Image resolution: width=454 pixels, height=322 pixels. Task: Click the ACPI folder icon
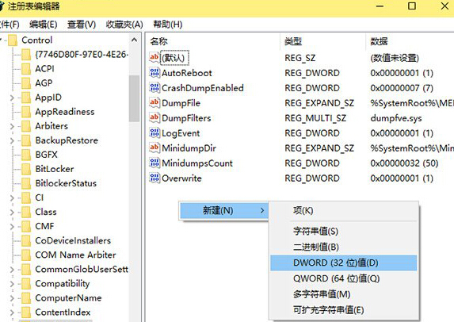point(26,68)
